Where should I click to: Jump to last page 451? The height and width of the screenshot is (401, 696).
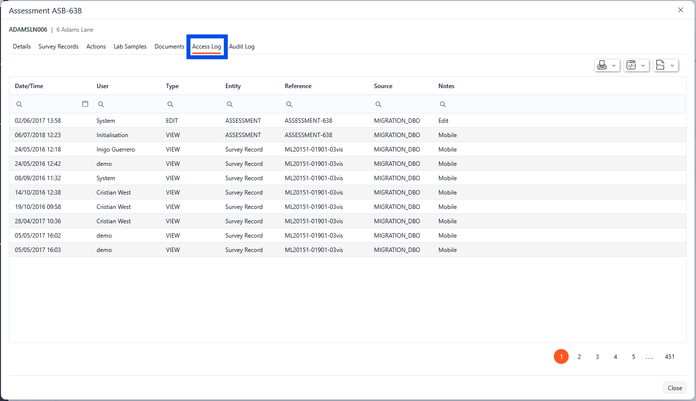point(669,356)
